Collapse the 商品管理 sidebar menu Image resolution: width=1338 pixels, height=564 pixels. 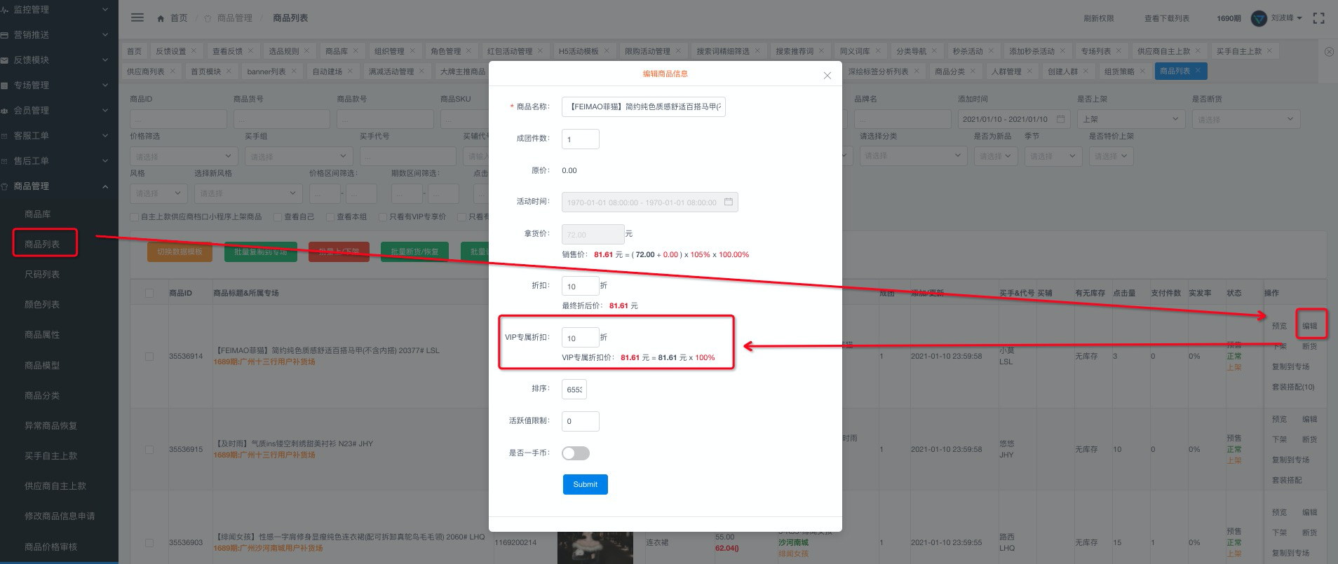tap(59, 186)
